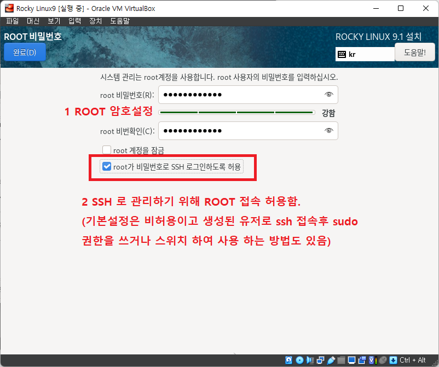Click the password strength bar

pyautogui.click(x=236, y=113)
